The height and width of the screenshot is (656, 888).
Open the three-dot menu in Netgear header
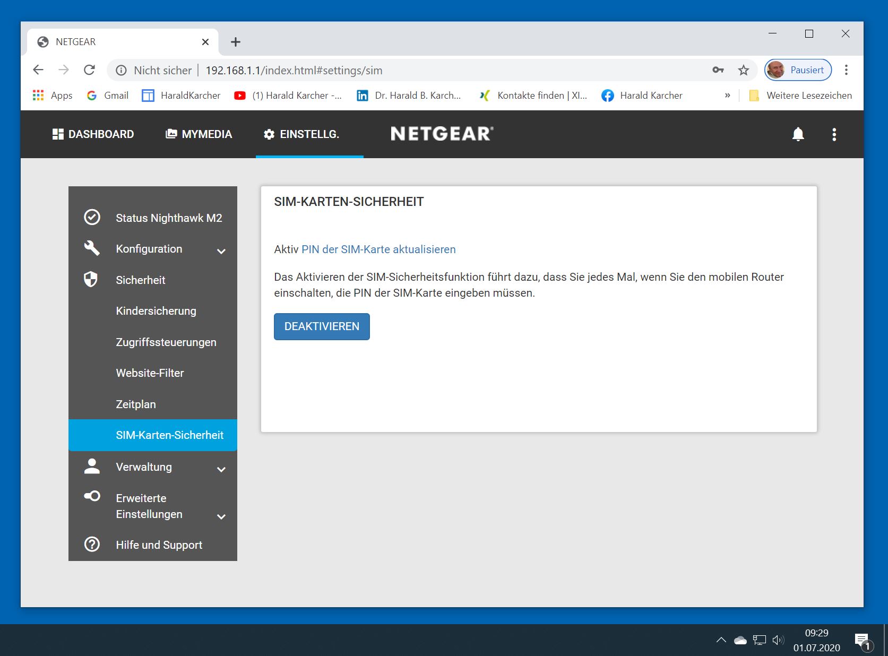(x=834, y=134)
